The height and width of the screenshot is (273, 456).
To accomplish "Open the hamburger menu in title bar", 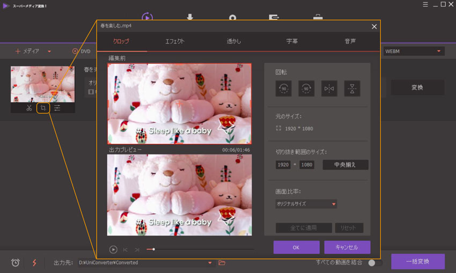I will 425,4.
